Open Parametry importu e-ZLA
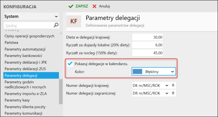The image size is (218, 117). pos(25,94)
